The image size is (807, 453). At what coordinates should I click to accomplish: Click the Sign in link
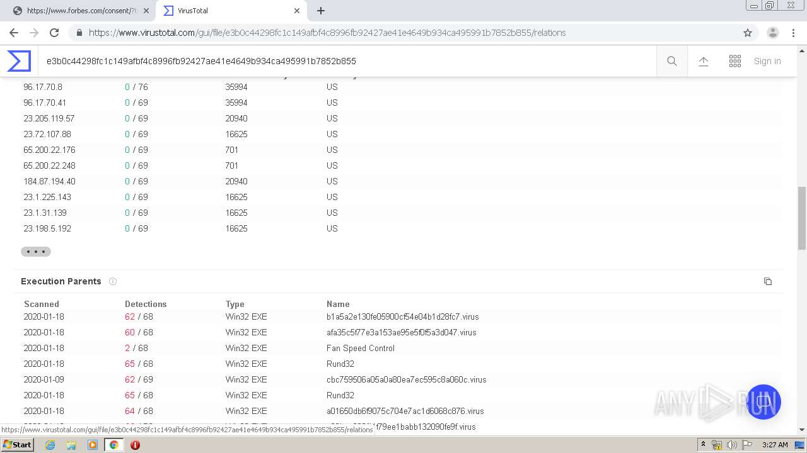(767, 61)
